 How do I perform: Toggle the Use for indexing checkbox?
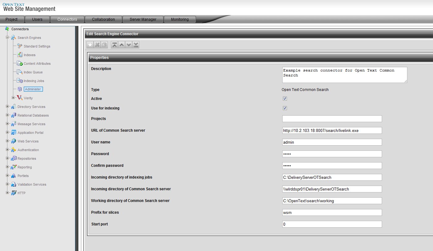285,108
